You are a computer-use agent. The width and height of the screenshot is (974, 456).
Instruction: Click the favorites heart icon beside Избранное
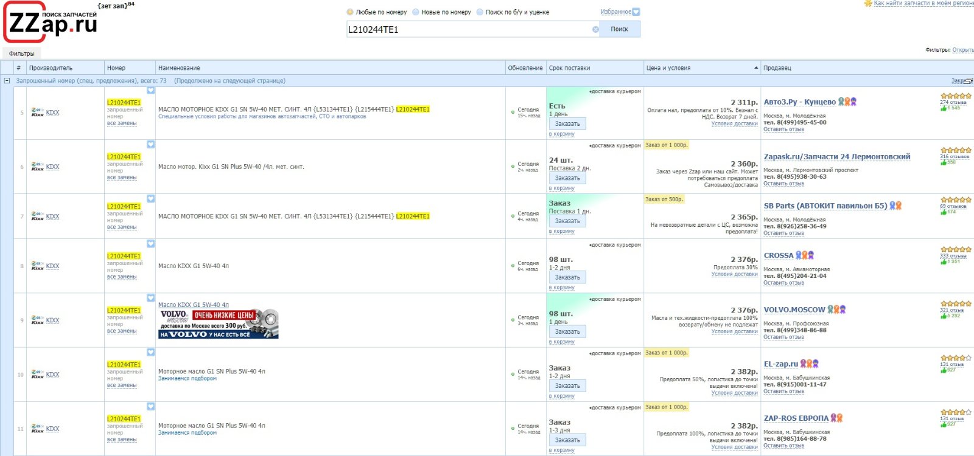click(x=636, y=12)
